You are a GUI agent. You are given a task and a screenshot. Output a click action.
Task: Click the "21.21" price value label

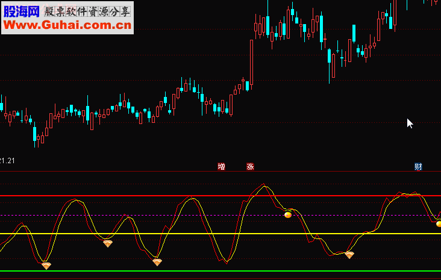7,161
